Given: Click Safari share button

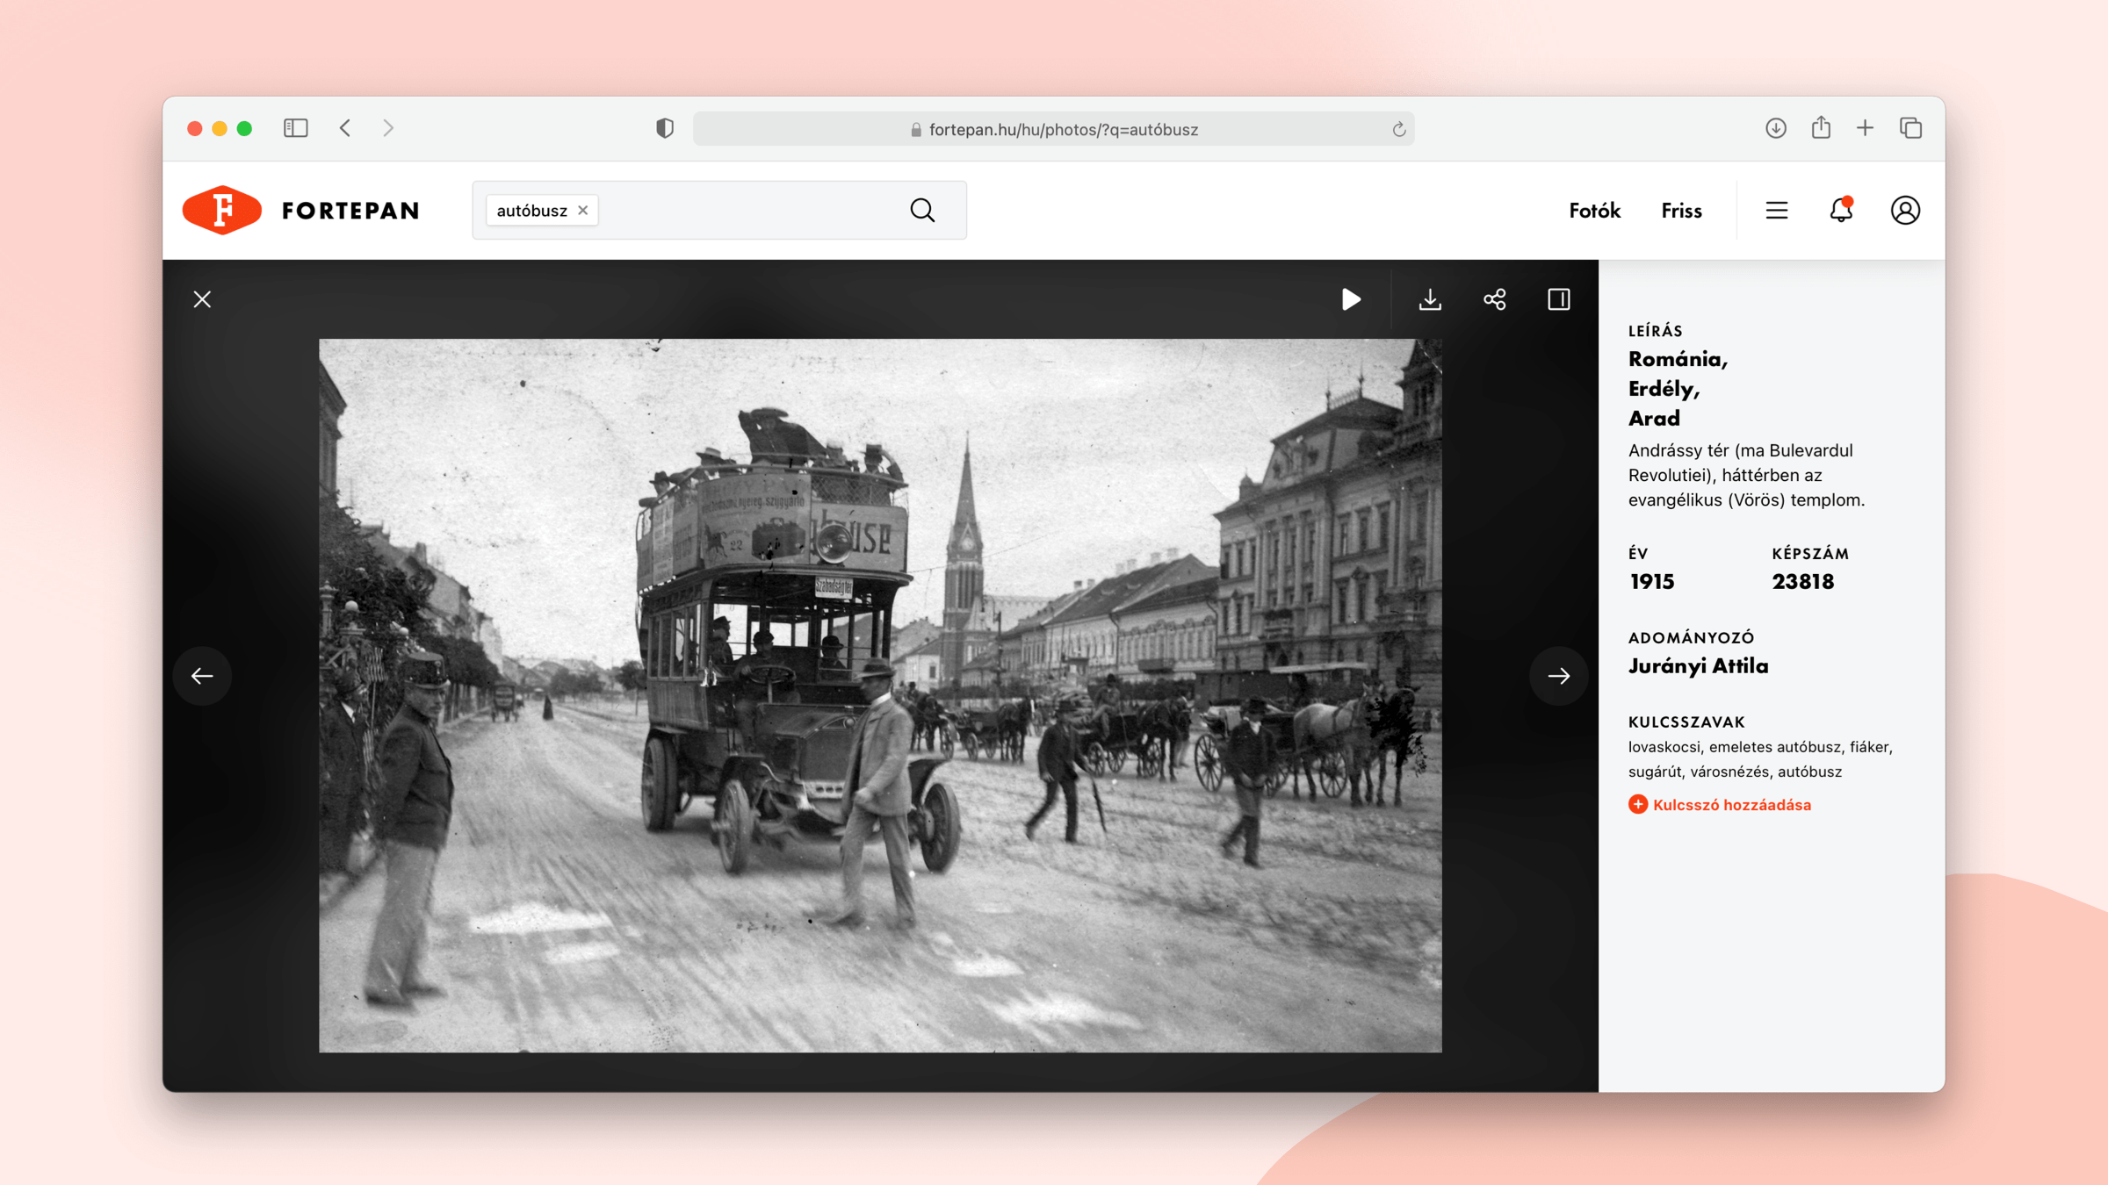Looking at the screenshot, I should pyautogui.click(x=1821, y=127).
